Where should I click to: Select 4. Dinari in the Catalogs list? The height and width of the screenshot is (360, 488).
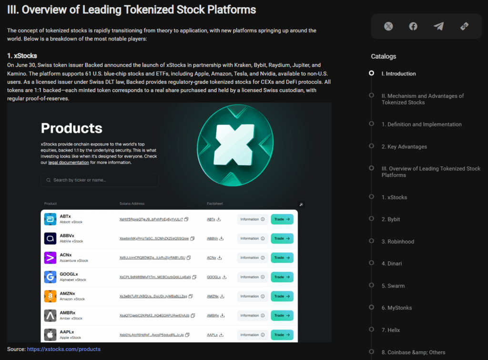point(392,264)
